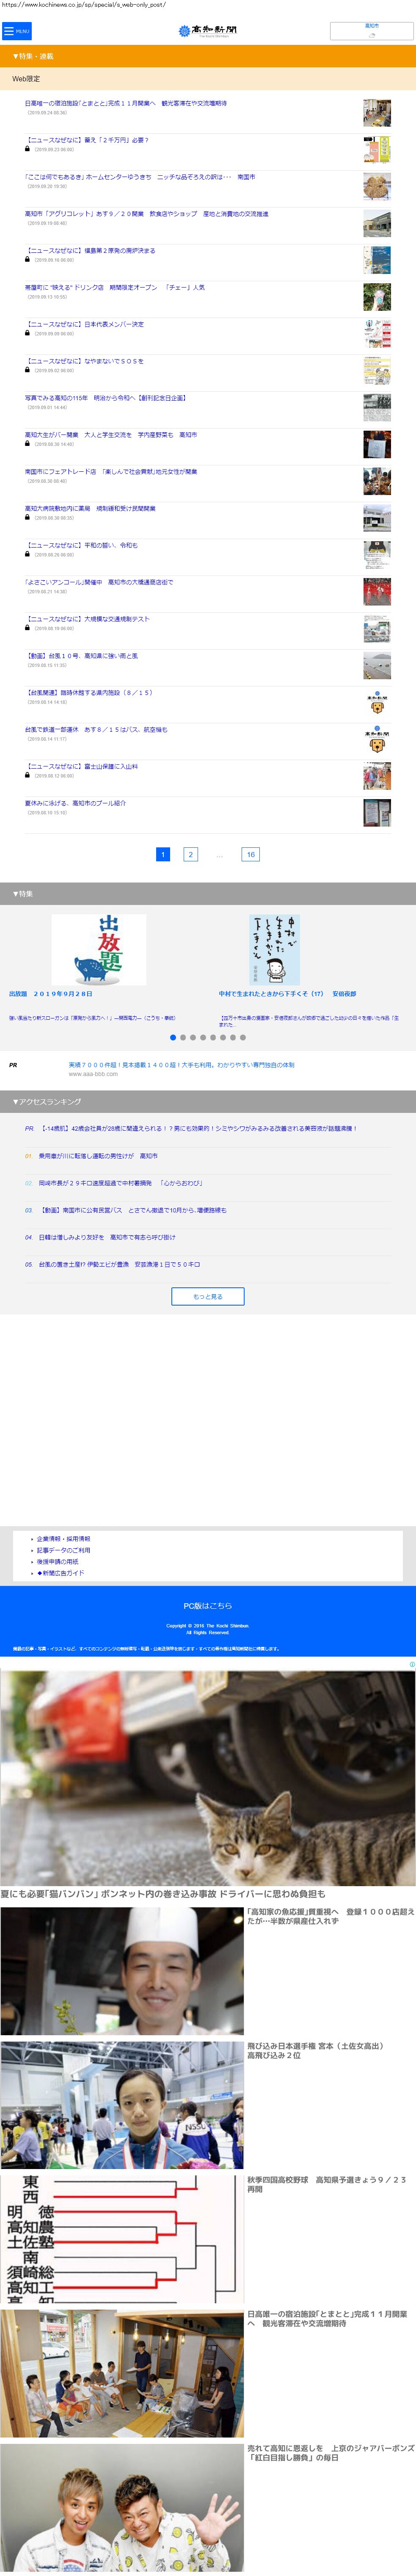
Task: Open PR ad 実績７０００件超
Action: [x=181, y=1065]
